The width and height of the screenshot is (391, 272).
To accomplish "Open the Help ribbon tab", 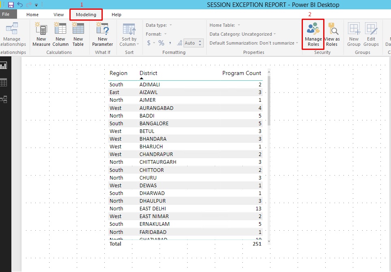I will (117, 15).
